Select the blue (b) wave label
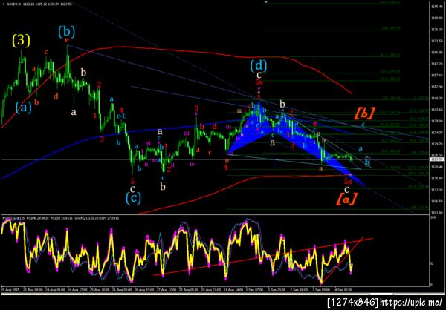446x310 pixels. pyautogui.click(x=67, y=31)
